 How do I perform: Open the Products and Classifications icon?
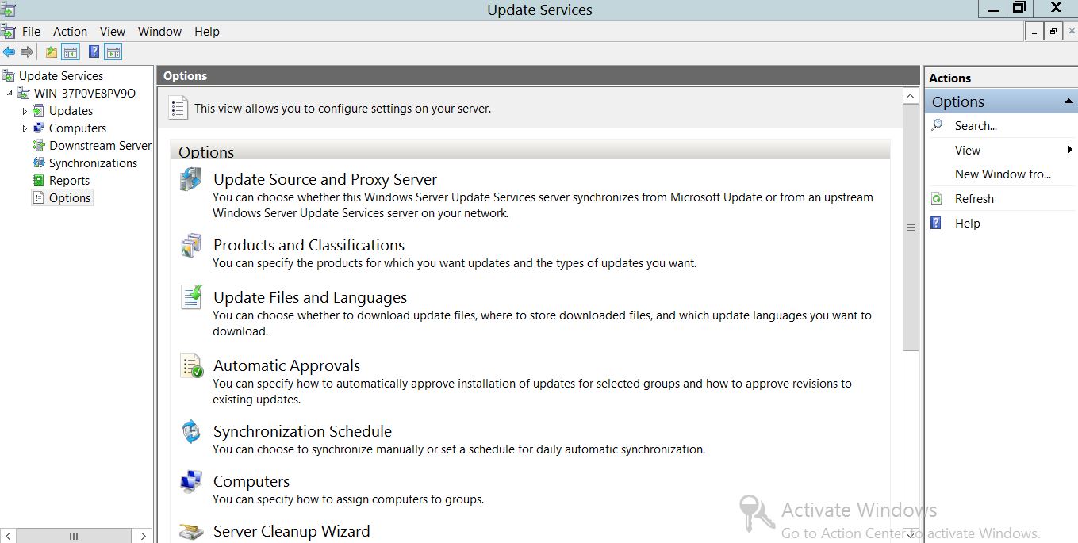191,246
